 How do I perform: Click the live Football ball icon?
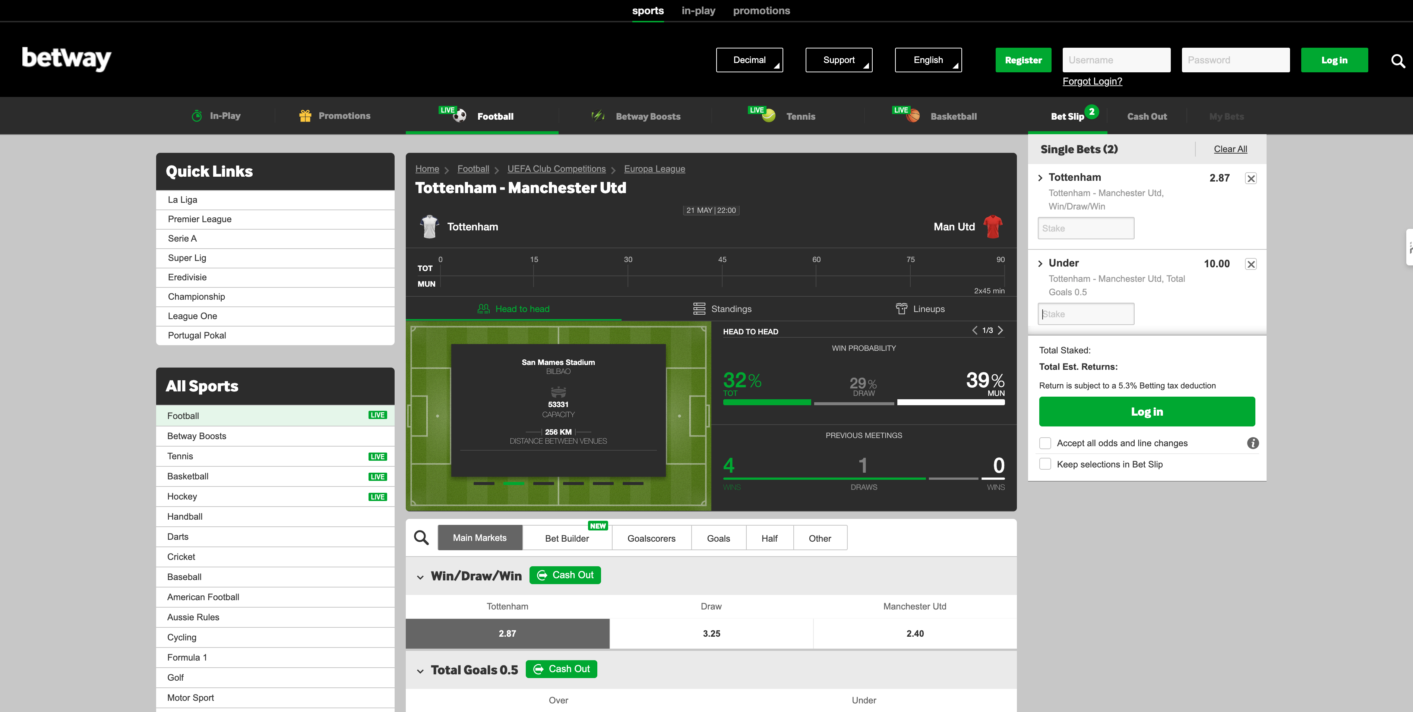click(459, 116)
